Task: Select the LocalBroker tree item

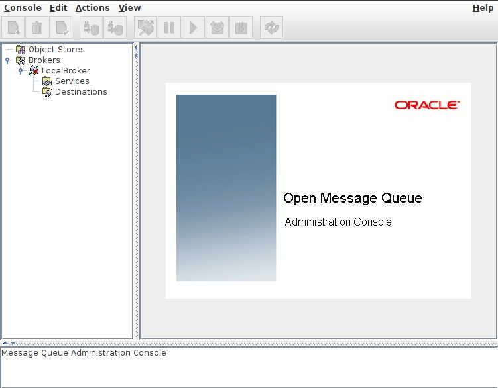Action: tap(66, 71)
